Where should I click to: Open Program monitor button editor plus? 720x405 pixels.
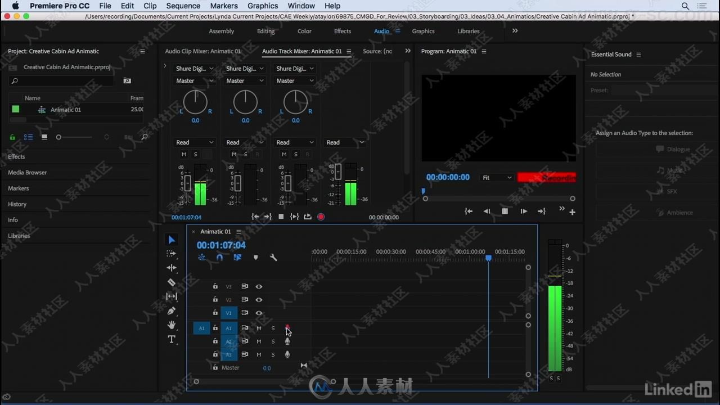click(572, 212)
